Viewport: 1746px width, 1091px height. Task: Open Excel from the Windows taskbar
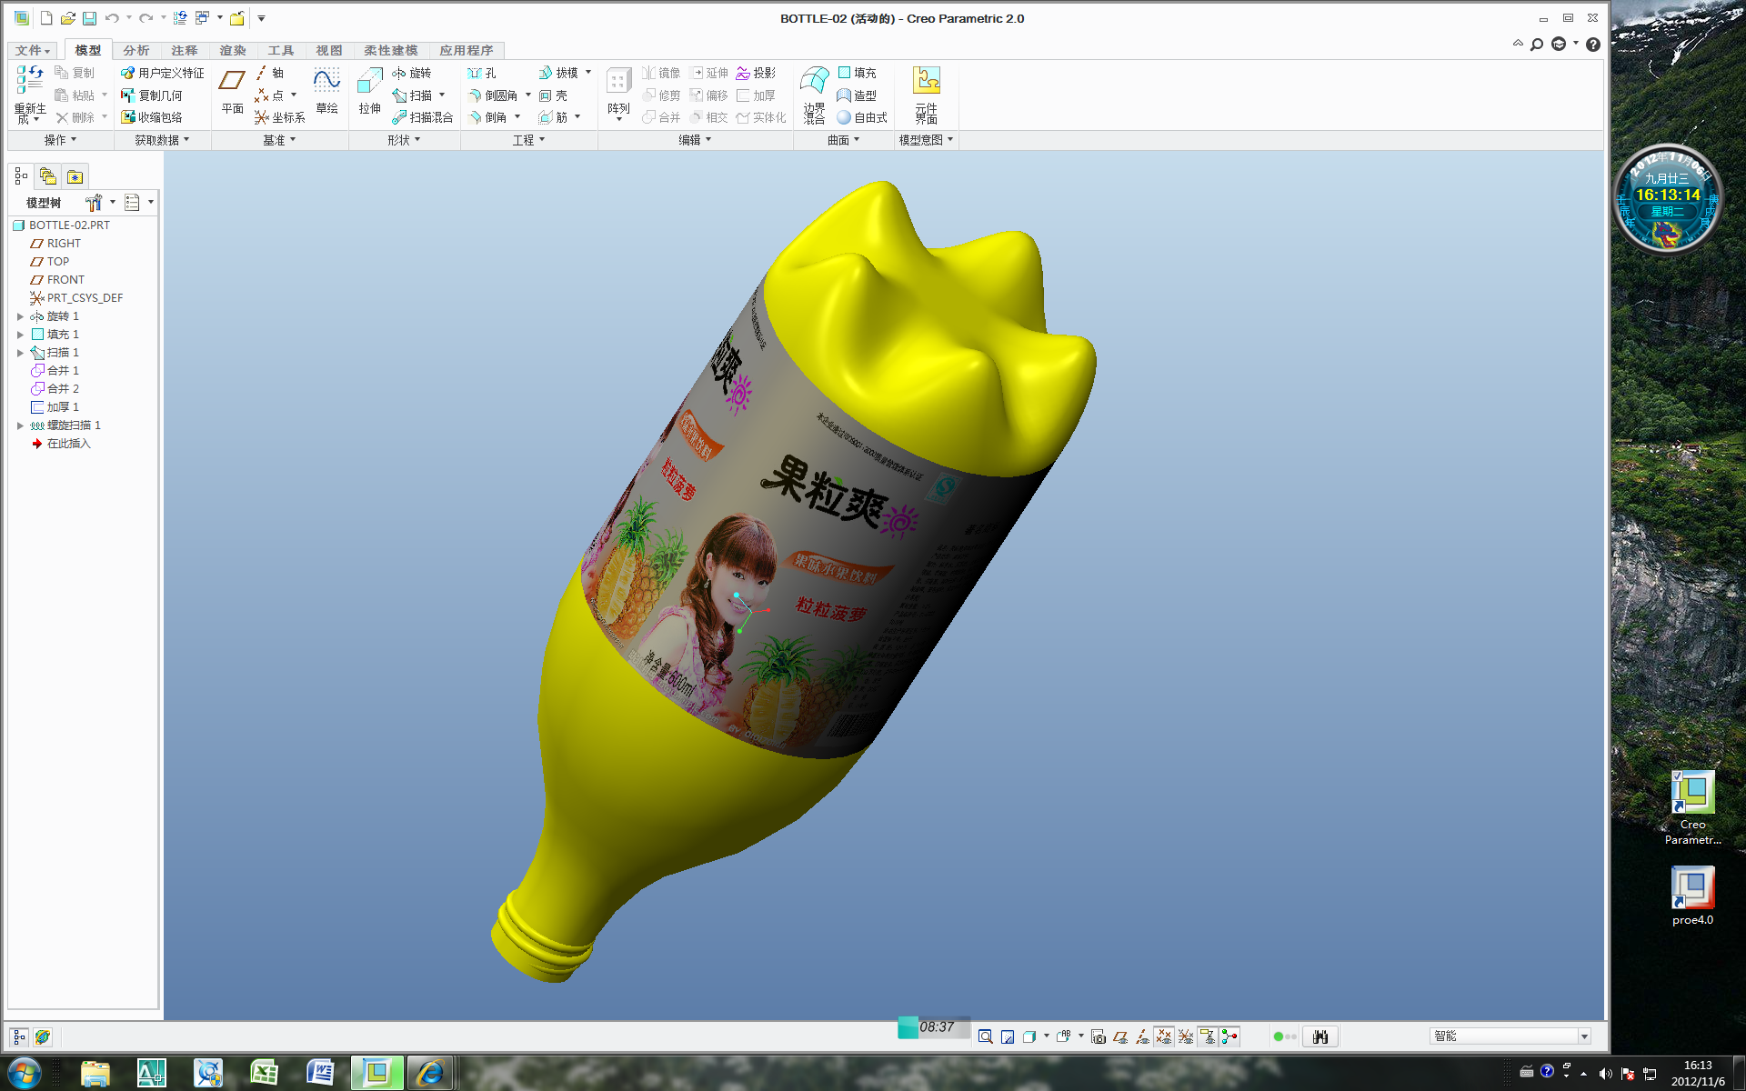pos(264,1073)
